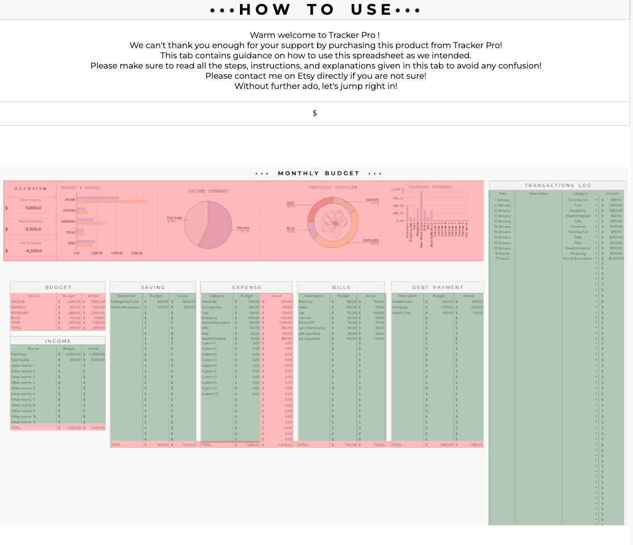Click the Other Income 1 cell in Income table
633x545 pixels.
point(23,365)
